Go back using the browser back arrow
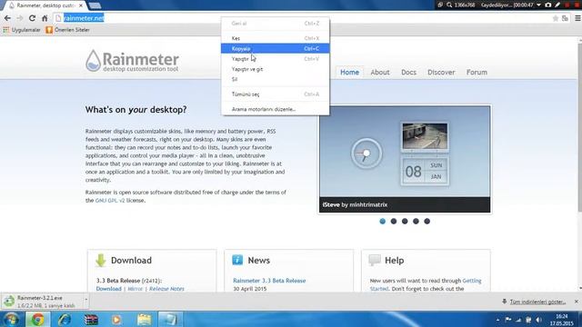582x327 pixels. (7, 18)
